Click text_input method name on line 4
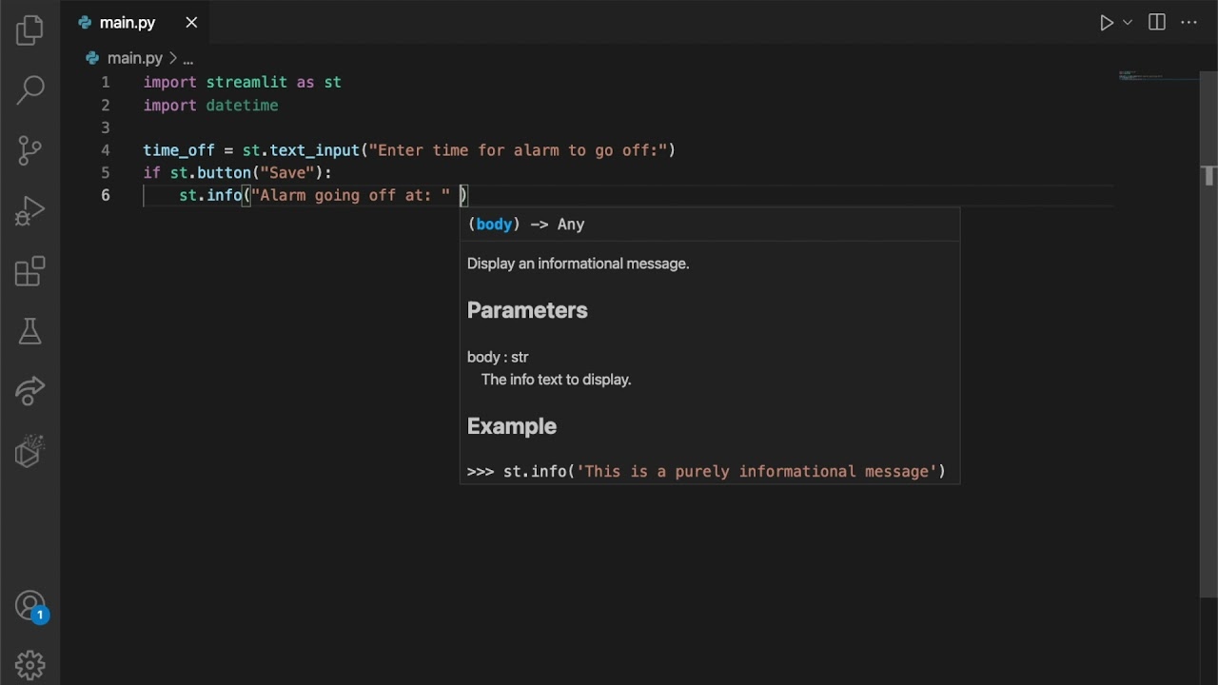This screenshot has height=685, width=1218. pos(315,150)
